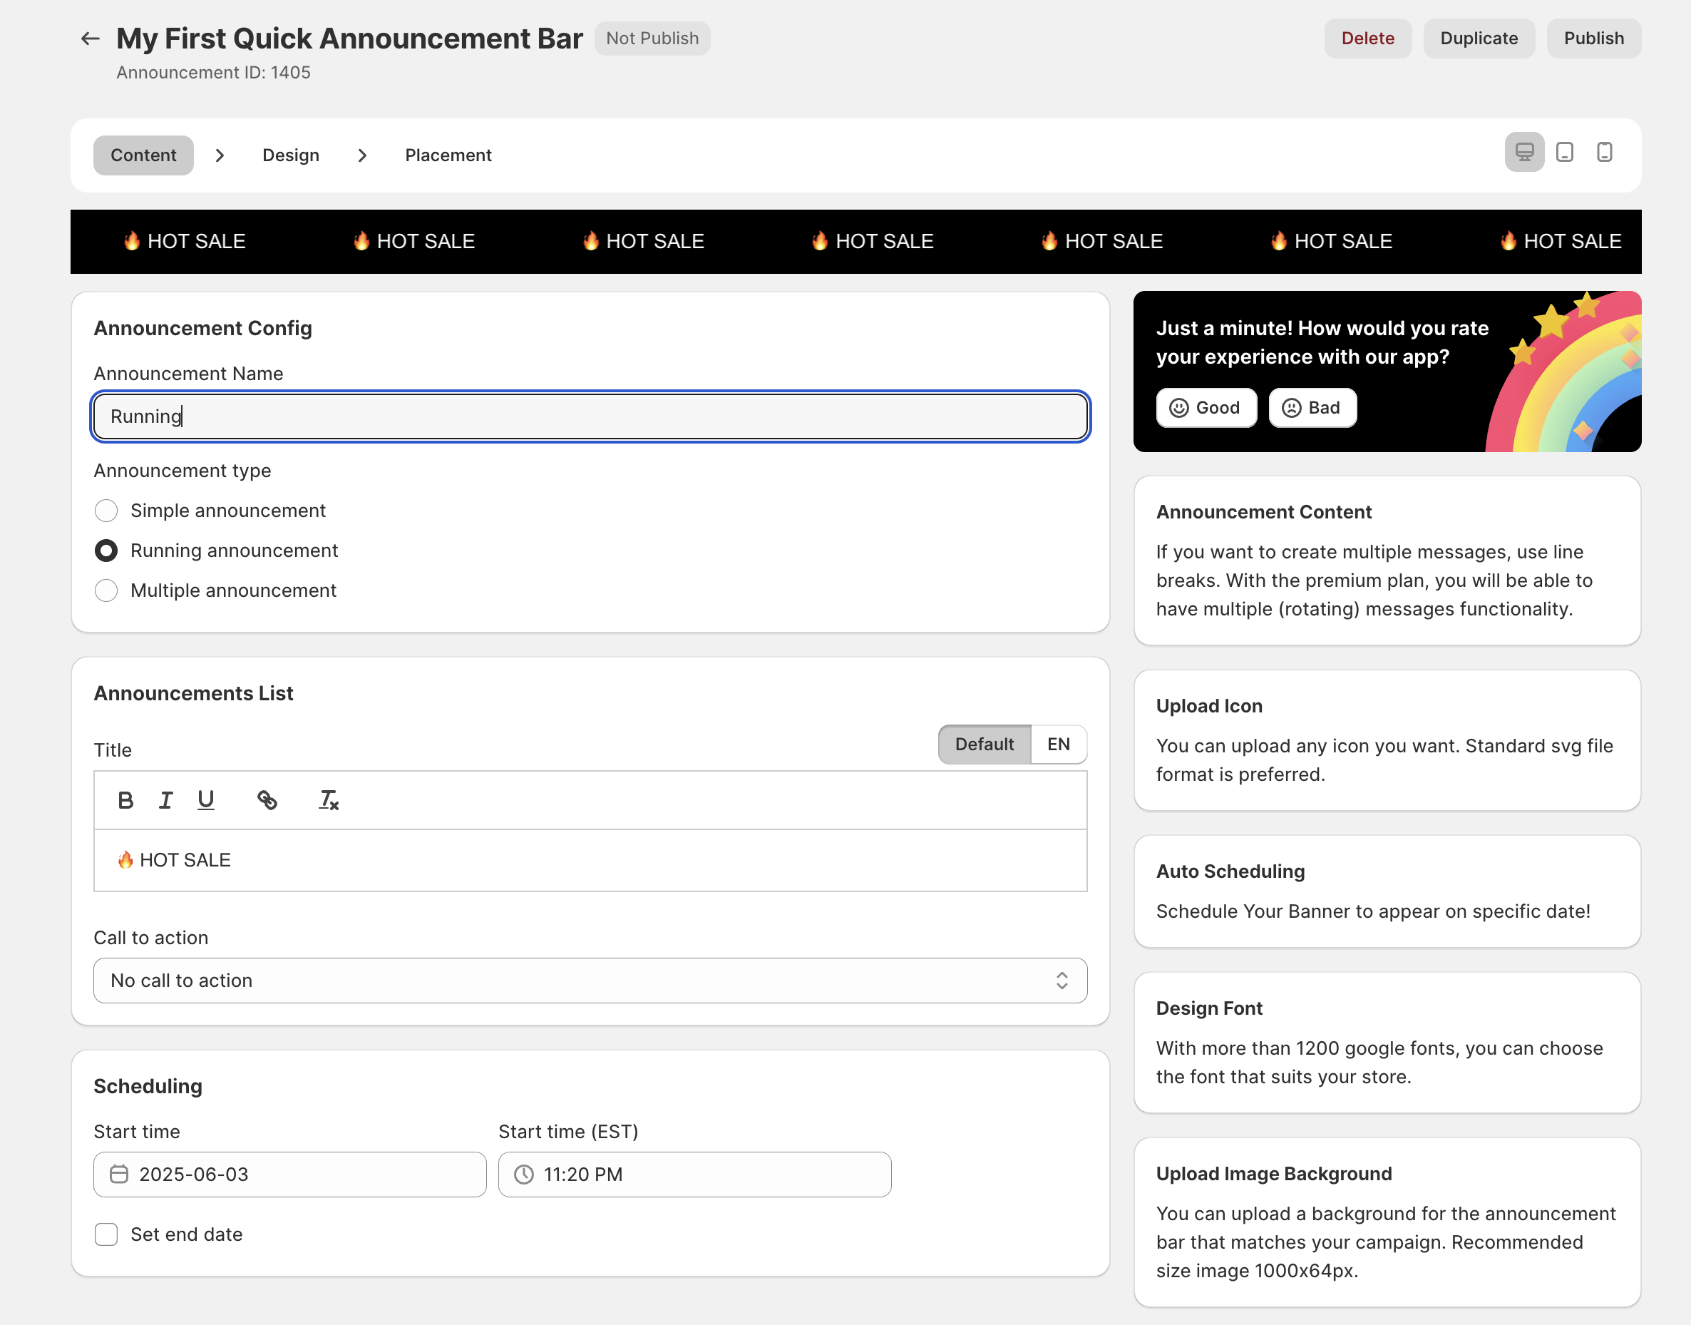
Task: Click chevron between Content and Design
Action: (x=220, y=155)
